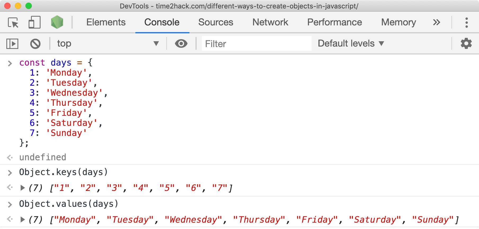
Task: Select the inspect element picker icon
Action: tap(13, 22)
